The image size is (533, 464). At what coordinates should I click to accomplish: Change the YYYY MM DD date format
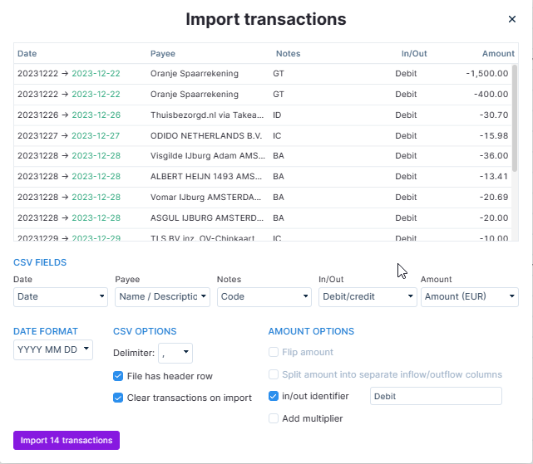(53, 349)
